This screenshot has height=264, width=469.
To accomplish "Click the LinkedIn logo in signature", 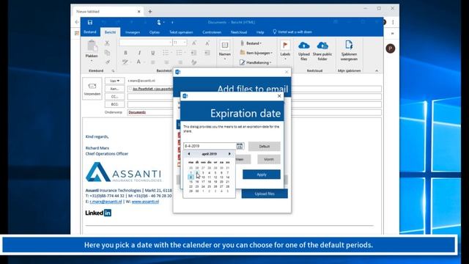I will click(x=98, y=213).
